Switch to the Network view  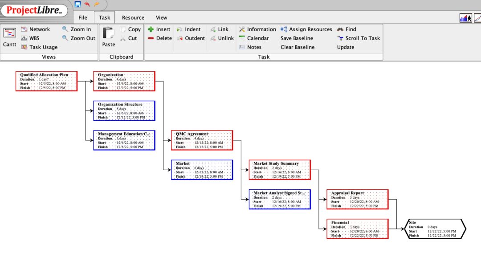click(35, 29)
